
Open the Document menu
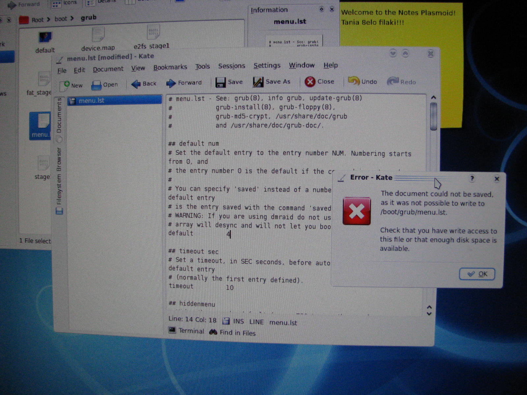pyautogui.click(x=108, y=69)
